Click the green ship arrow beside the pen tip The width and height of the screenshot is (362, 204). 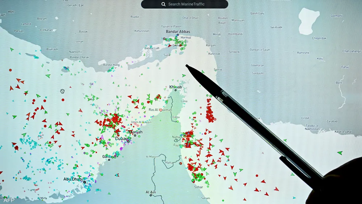coord(184,75)
